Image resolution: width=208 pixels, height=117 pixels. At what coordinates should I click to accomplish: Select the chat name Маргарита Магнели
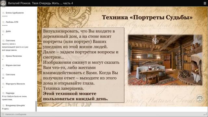(x=15, y=84)
